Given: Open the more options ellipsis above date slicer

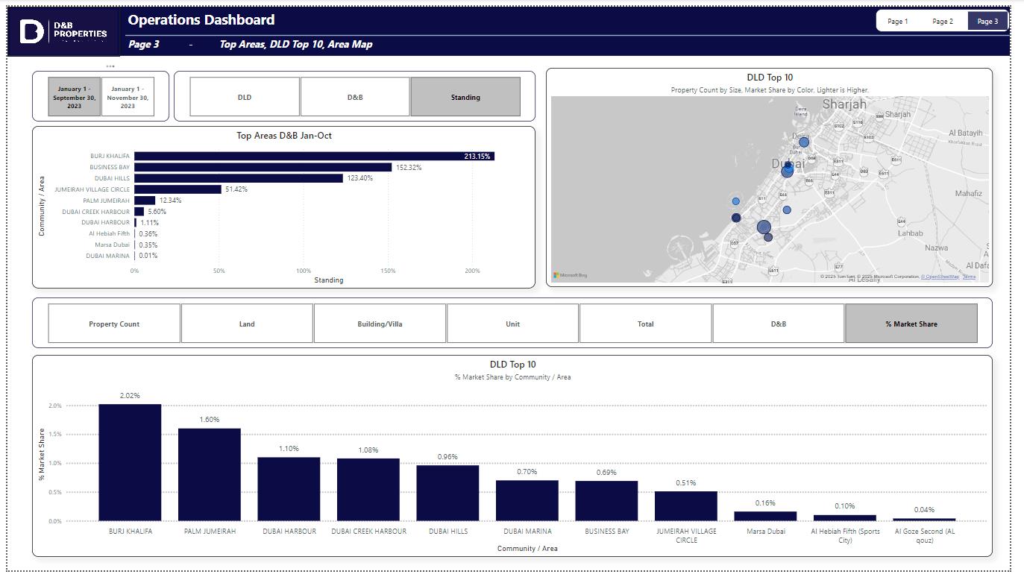Looking at the screenshot, I should tap(110, 66).
